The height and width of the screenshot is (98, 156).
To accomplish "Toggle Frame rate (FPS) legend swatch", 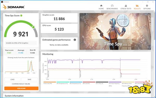I will point(50,82).
